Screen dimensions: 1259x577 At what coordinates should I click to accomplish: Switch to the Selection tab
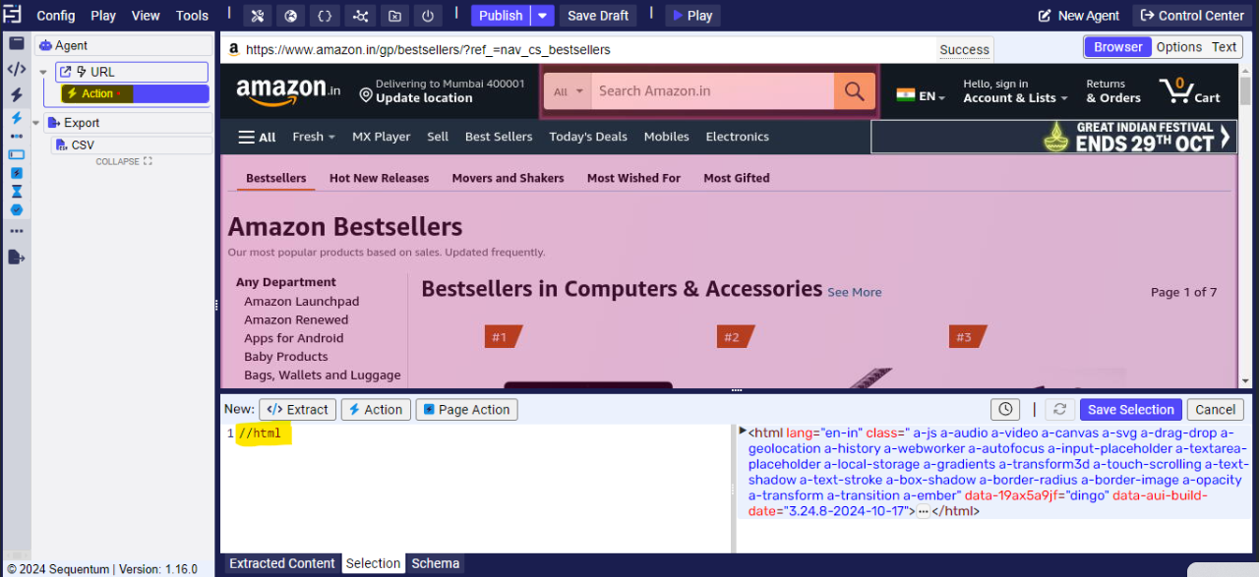(374, 563)
